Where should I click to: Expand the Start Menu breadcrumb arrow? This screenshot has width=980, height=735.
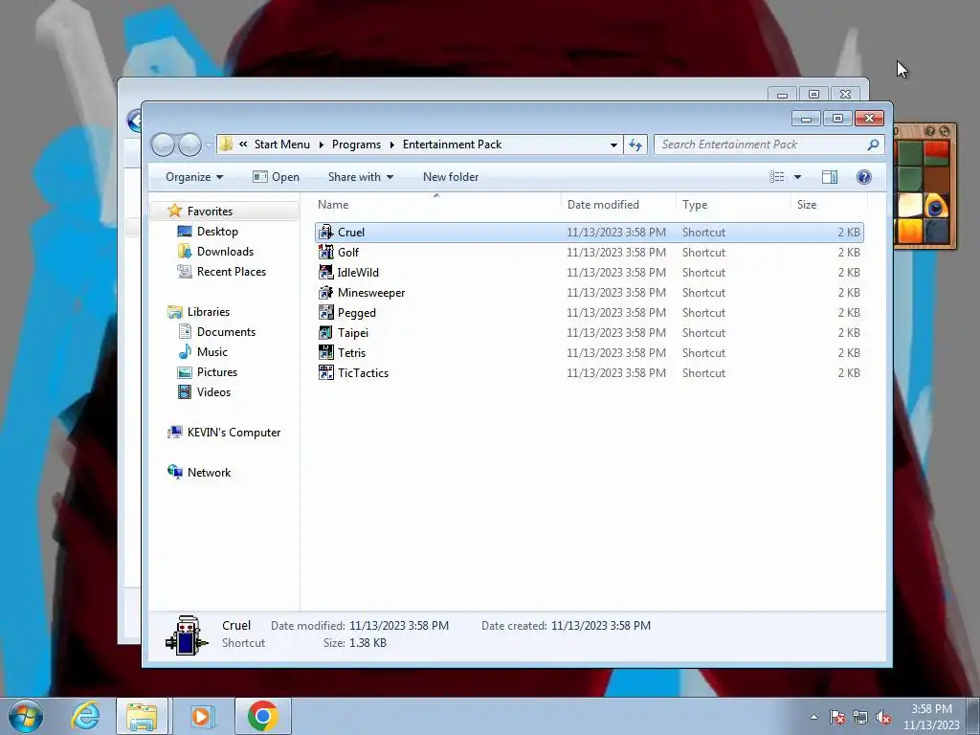[x=322, y=145]
